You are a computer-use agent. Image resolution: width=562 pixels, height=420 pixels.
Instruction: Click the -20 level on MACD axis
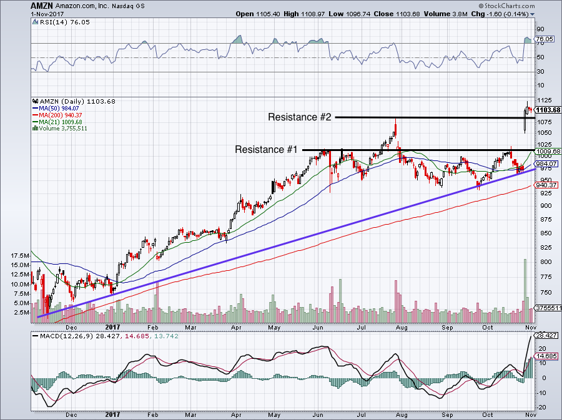click(541, 408)
